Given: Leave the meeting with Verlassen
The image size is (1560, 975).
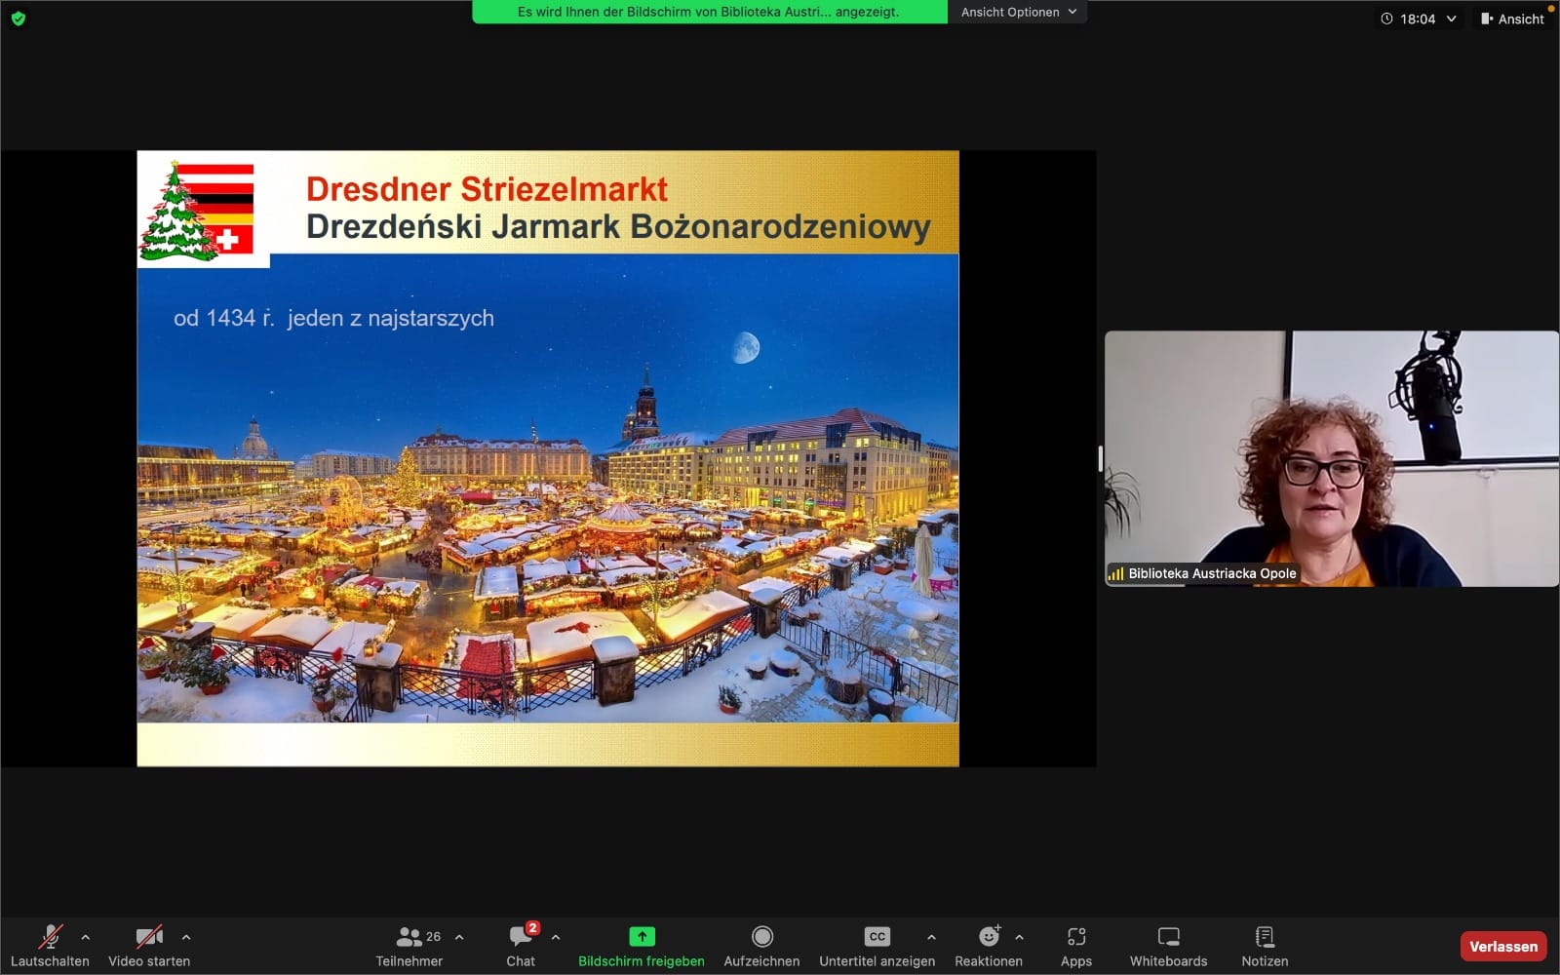Looking at the screenshot, I should click(1502, 946).
